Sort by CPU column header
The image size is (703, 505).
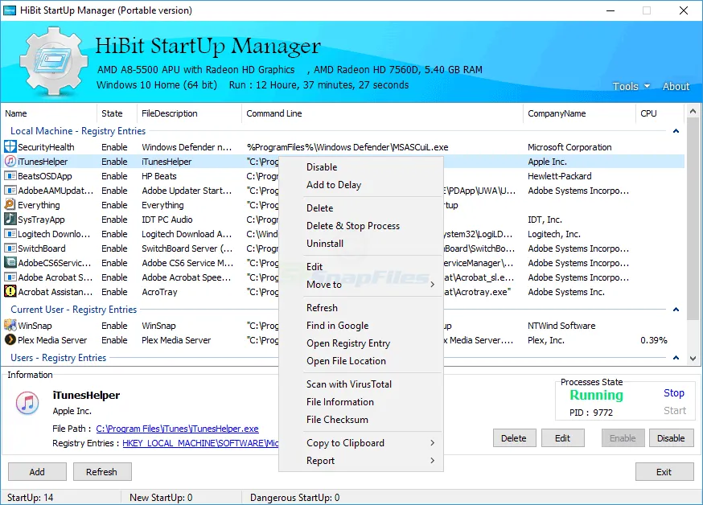point(660,113)
